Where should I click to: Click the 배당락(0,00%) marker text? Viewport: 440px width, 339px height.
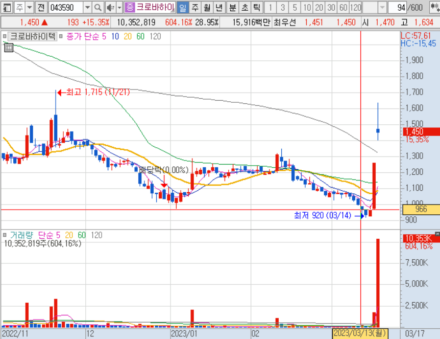(164, 170)
